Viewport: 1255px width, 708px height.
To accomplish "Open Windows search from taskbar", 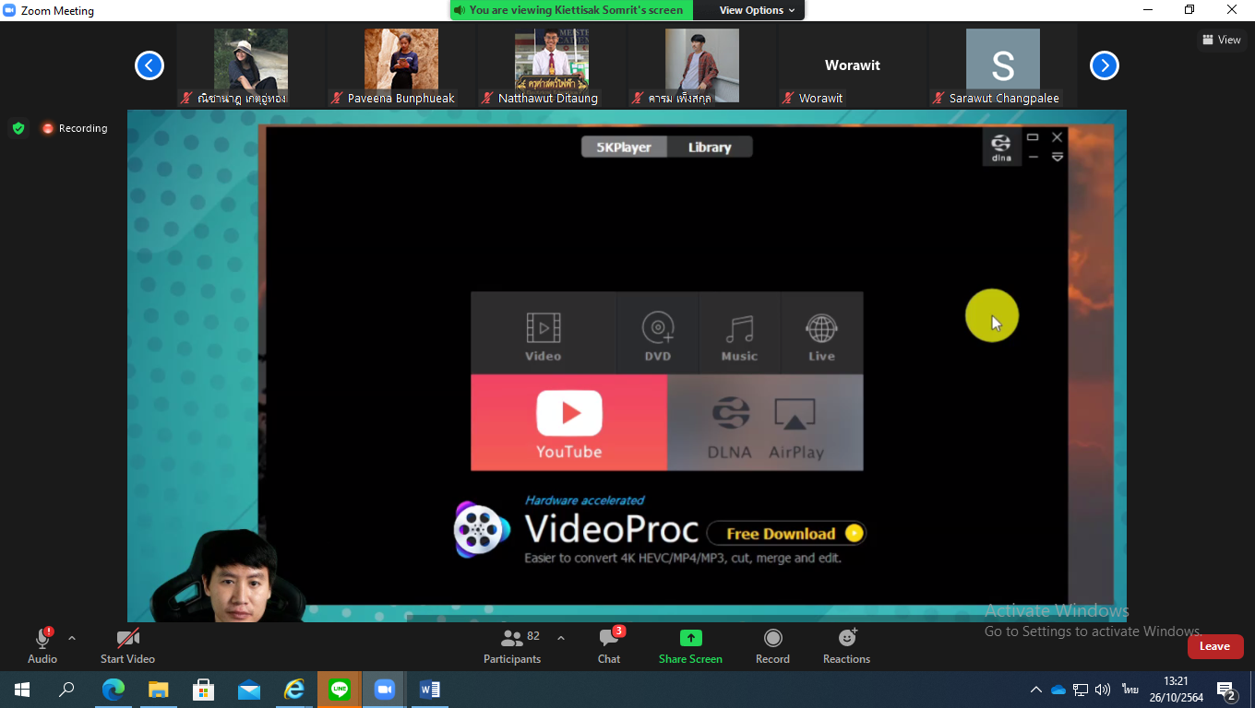I will pos(66,690).
